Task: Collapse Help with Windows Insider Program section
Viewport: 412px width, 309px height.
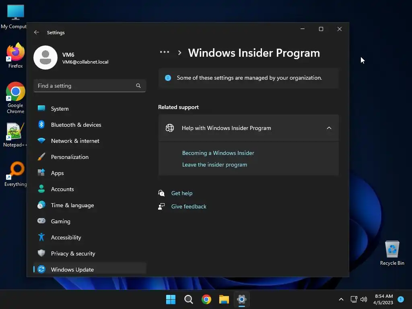Action: [x=329, y=128]
